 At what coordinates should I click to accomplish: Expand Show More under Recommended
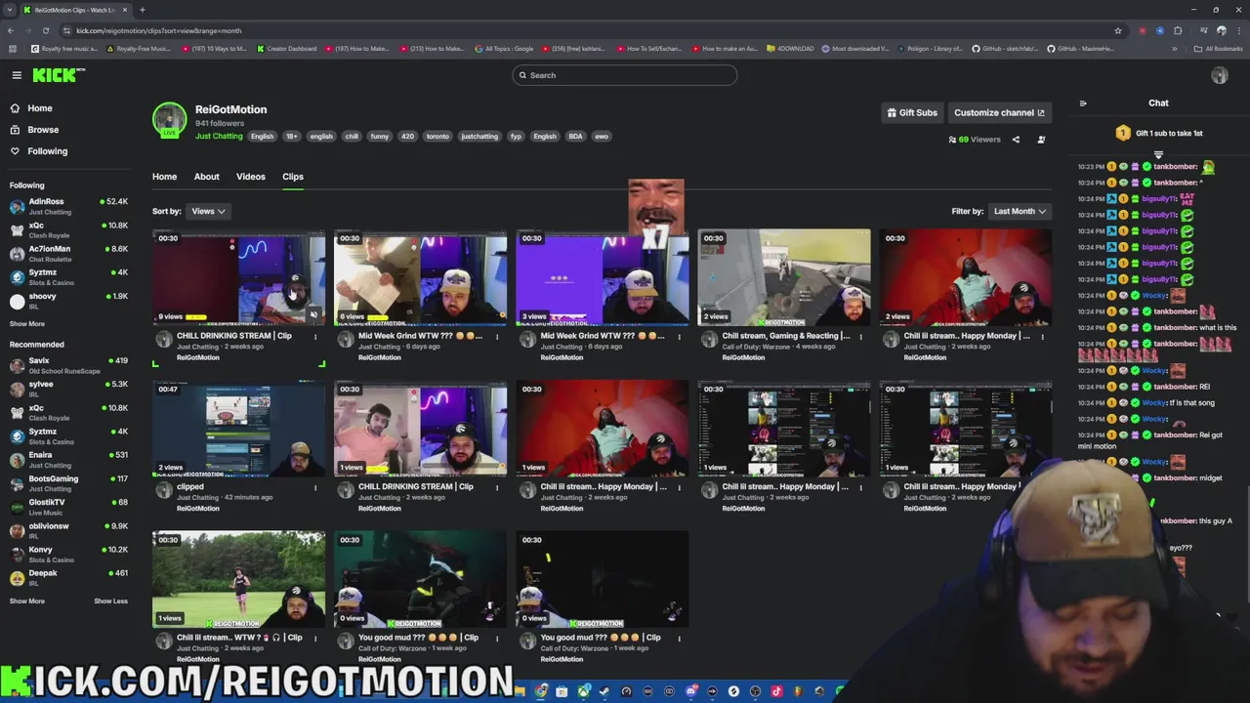pos(27,601)
